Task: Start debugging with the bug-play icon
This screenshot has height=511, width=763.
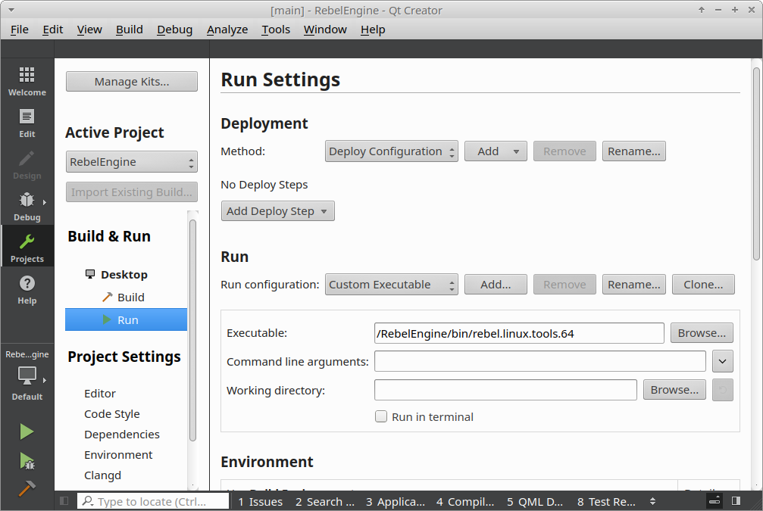Action: 27,460
